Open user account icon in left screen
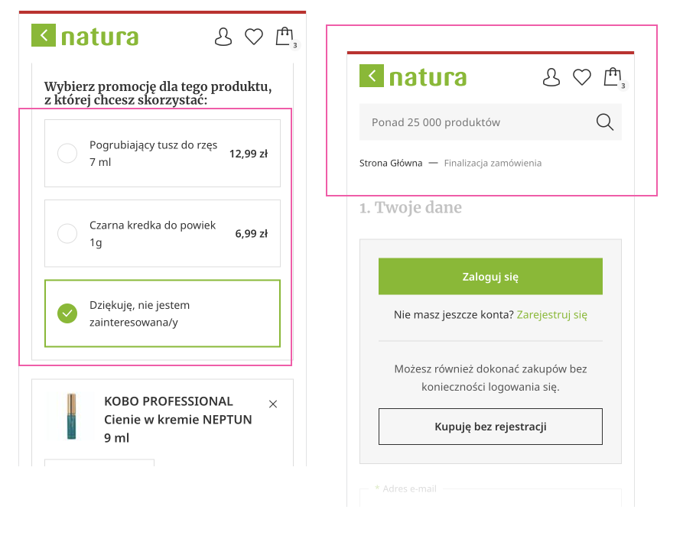 223,37
